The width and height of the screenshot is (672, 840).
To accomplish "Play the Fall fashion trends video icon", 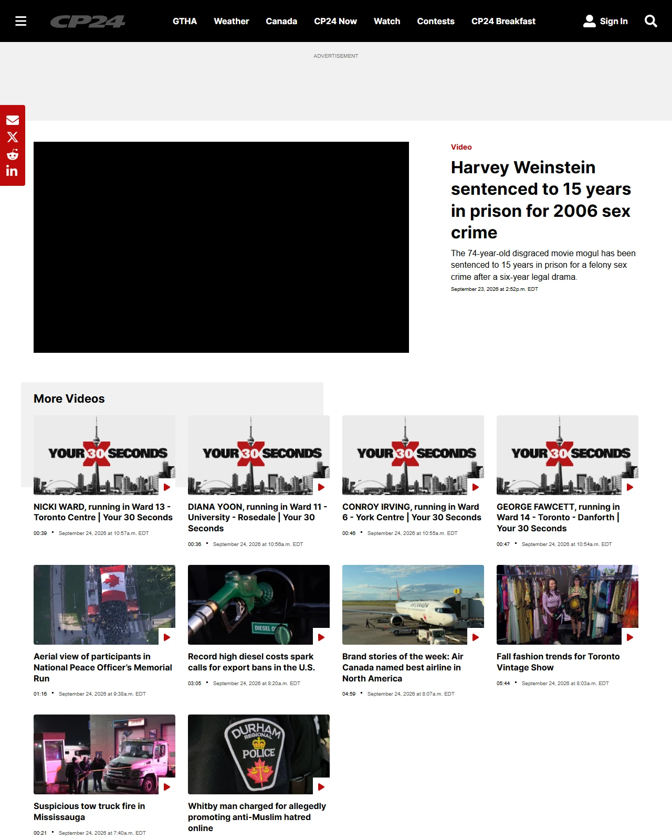I will [630, 637].
